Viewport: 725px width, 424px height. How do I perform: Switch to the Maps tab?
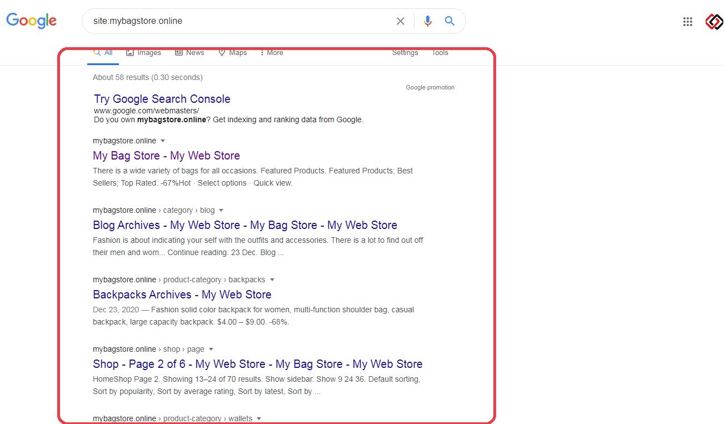pos(232,53)
